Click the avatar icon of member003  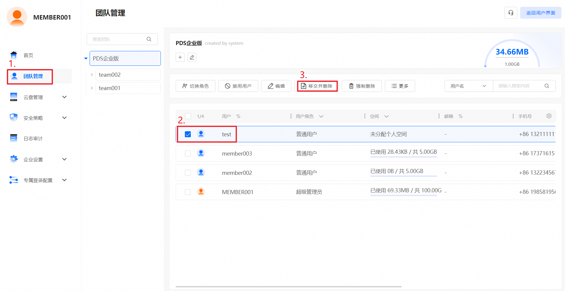[x=201, y=153]
